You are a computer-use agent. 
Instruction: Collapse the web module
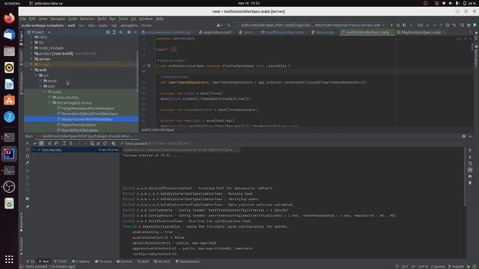coord(31,69)
